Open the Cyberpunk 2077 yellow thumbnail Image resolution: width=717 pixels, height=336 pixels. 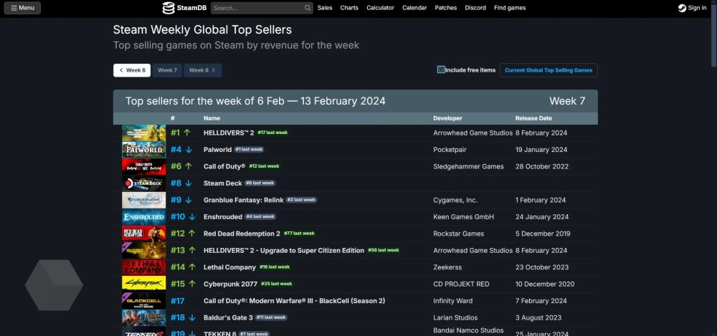pos(143,284)
